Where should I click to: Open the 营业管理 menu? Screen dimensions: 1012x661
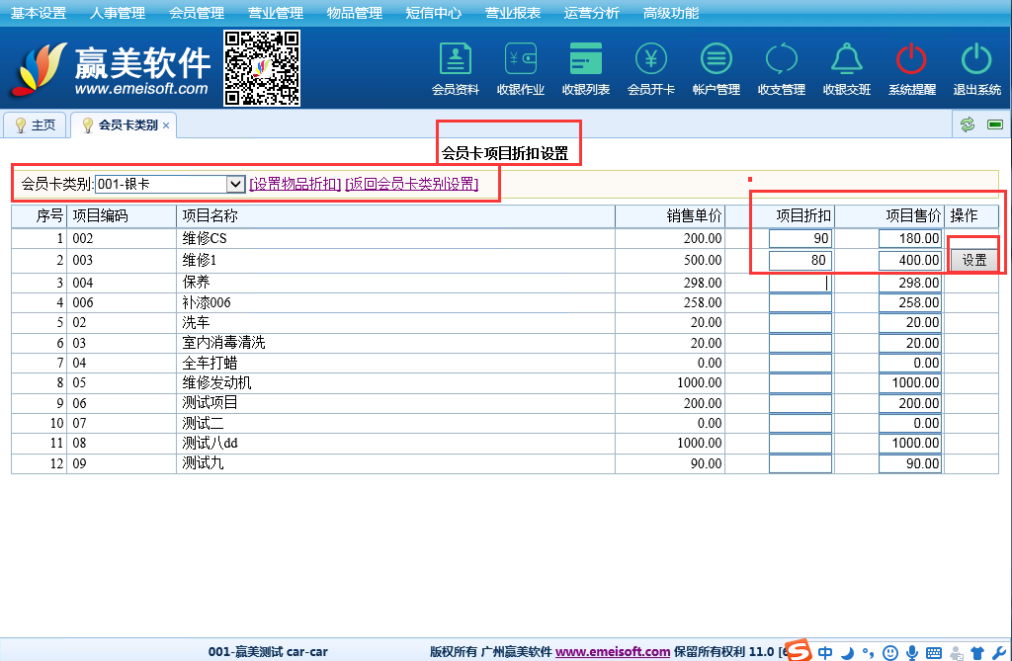[275, 13]
